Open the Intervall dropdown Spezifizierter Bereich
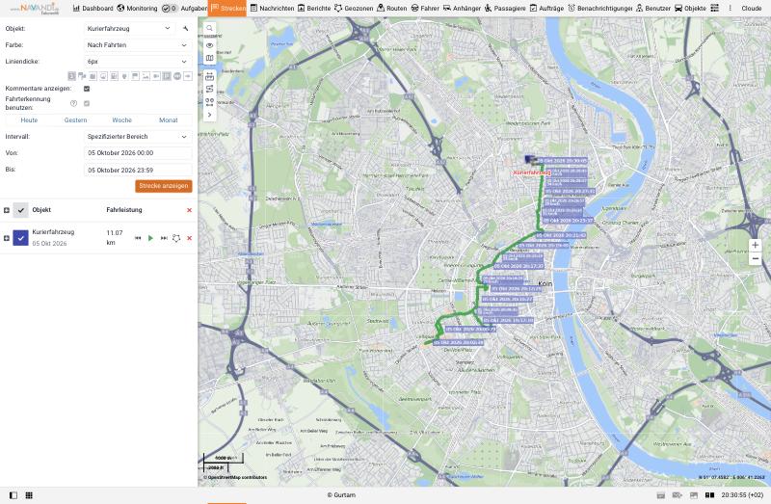The image size is (771, 504). pos(138,137)
